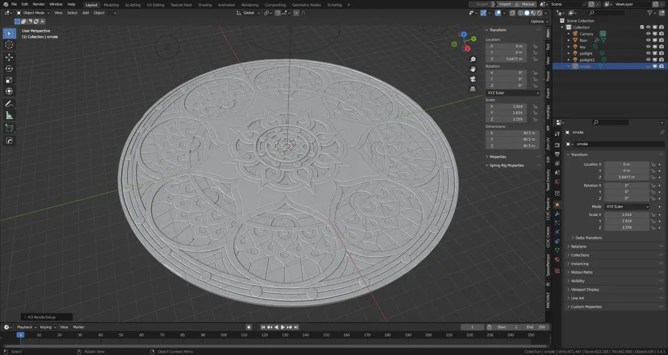The width and height of the screenshot is (668, 355).
Task: Enable solid viewport shading
Action: click(527, 13)
